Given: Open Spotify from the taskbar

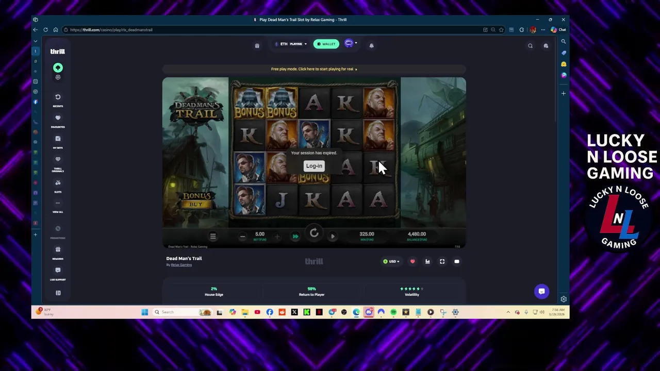Looking at the screenshot, I should [x=393, y=312].
